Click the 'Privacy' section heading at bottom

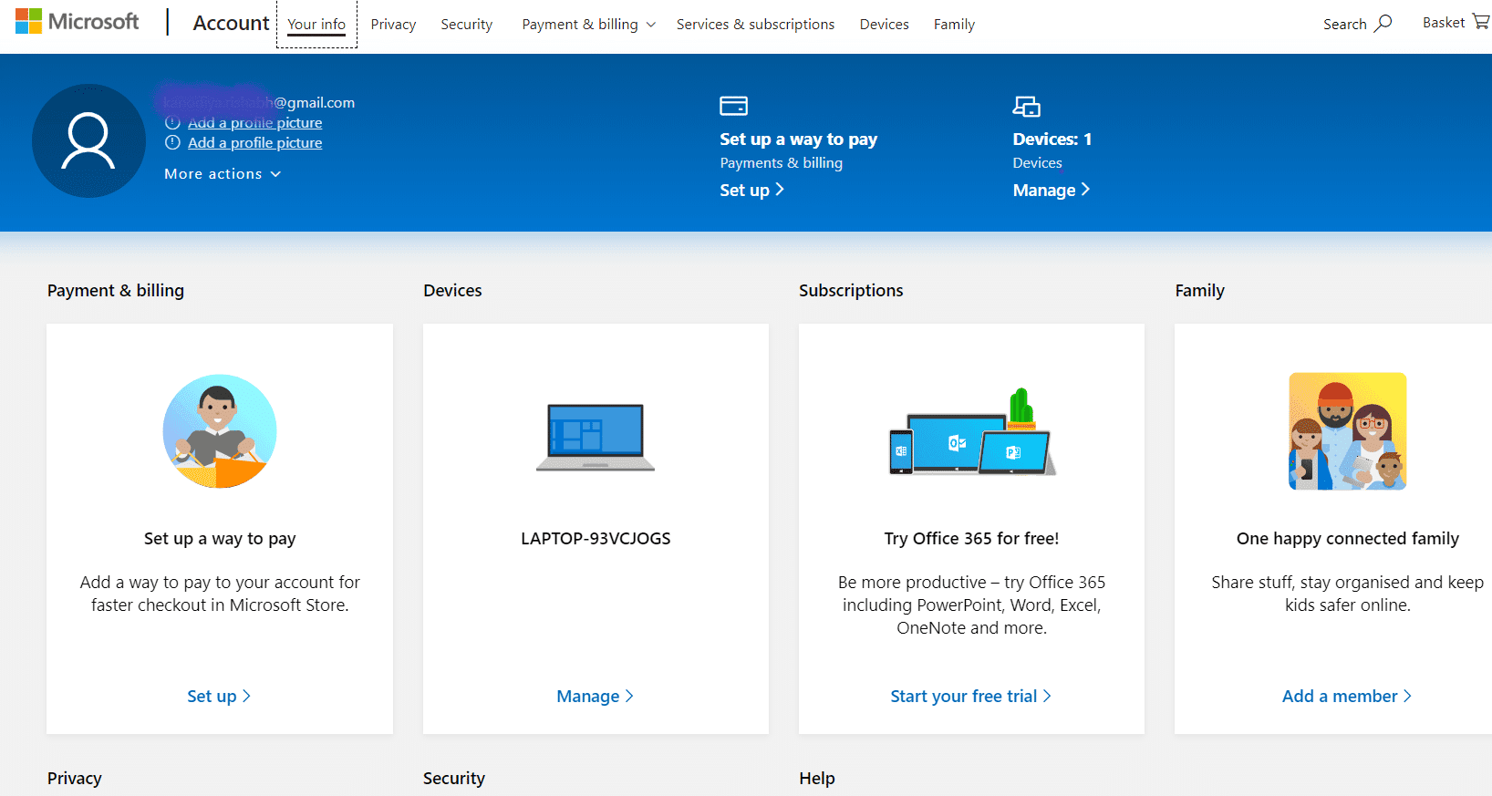pyautogui.click(x=75, y=779)
